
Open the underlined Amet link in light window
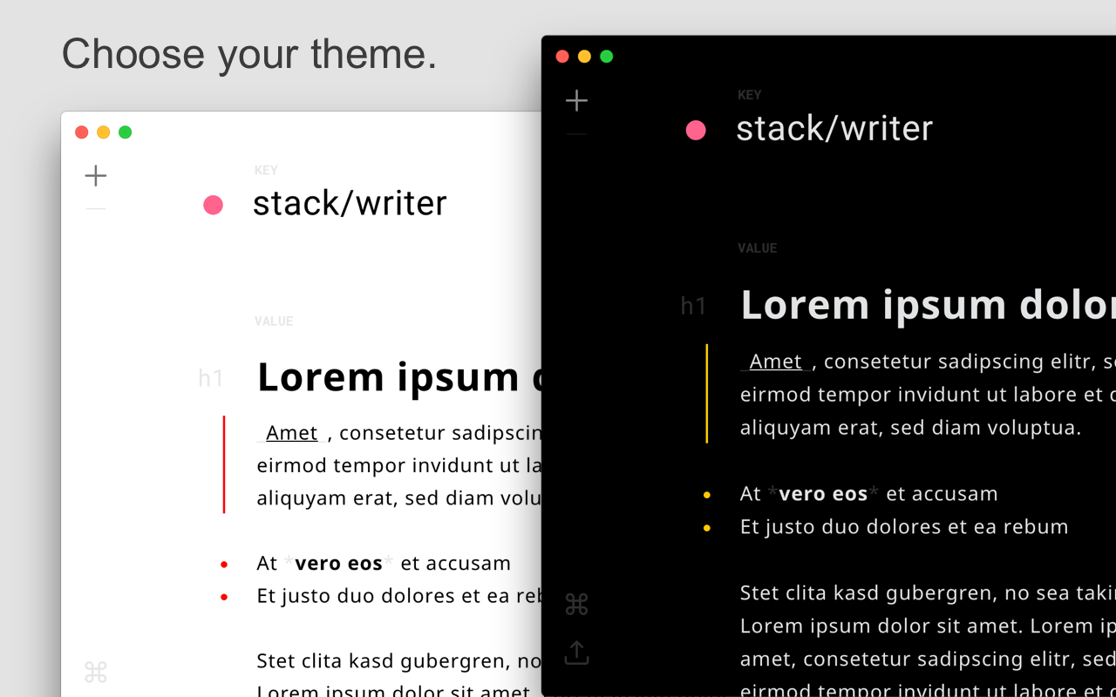pyautogui.click(x=291, y=432)
